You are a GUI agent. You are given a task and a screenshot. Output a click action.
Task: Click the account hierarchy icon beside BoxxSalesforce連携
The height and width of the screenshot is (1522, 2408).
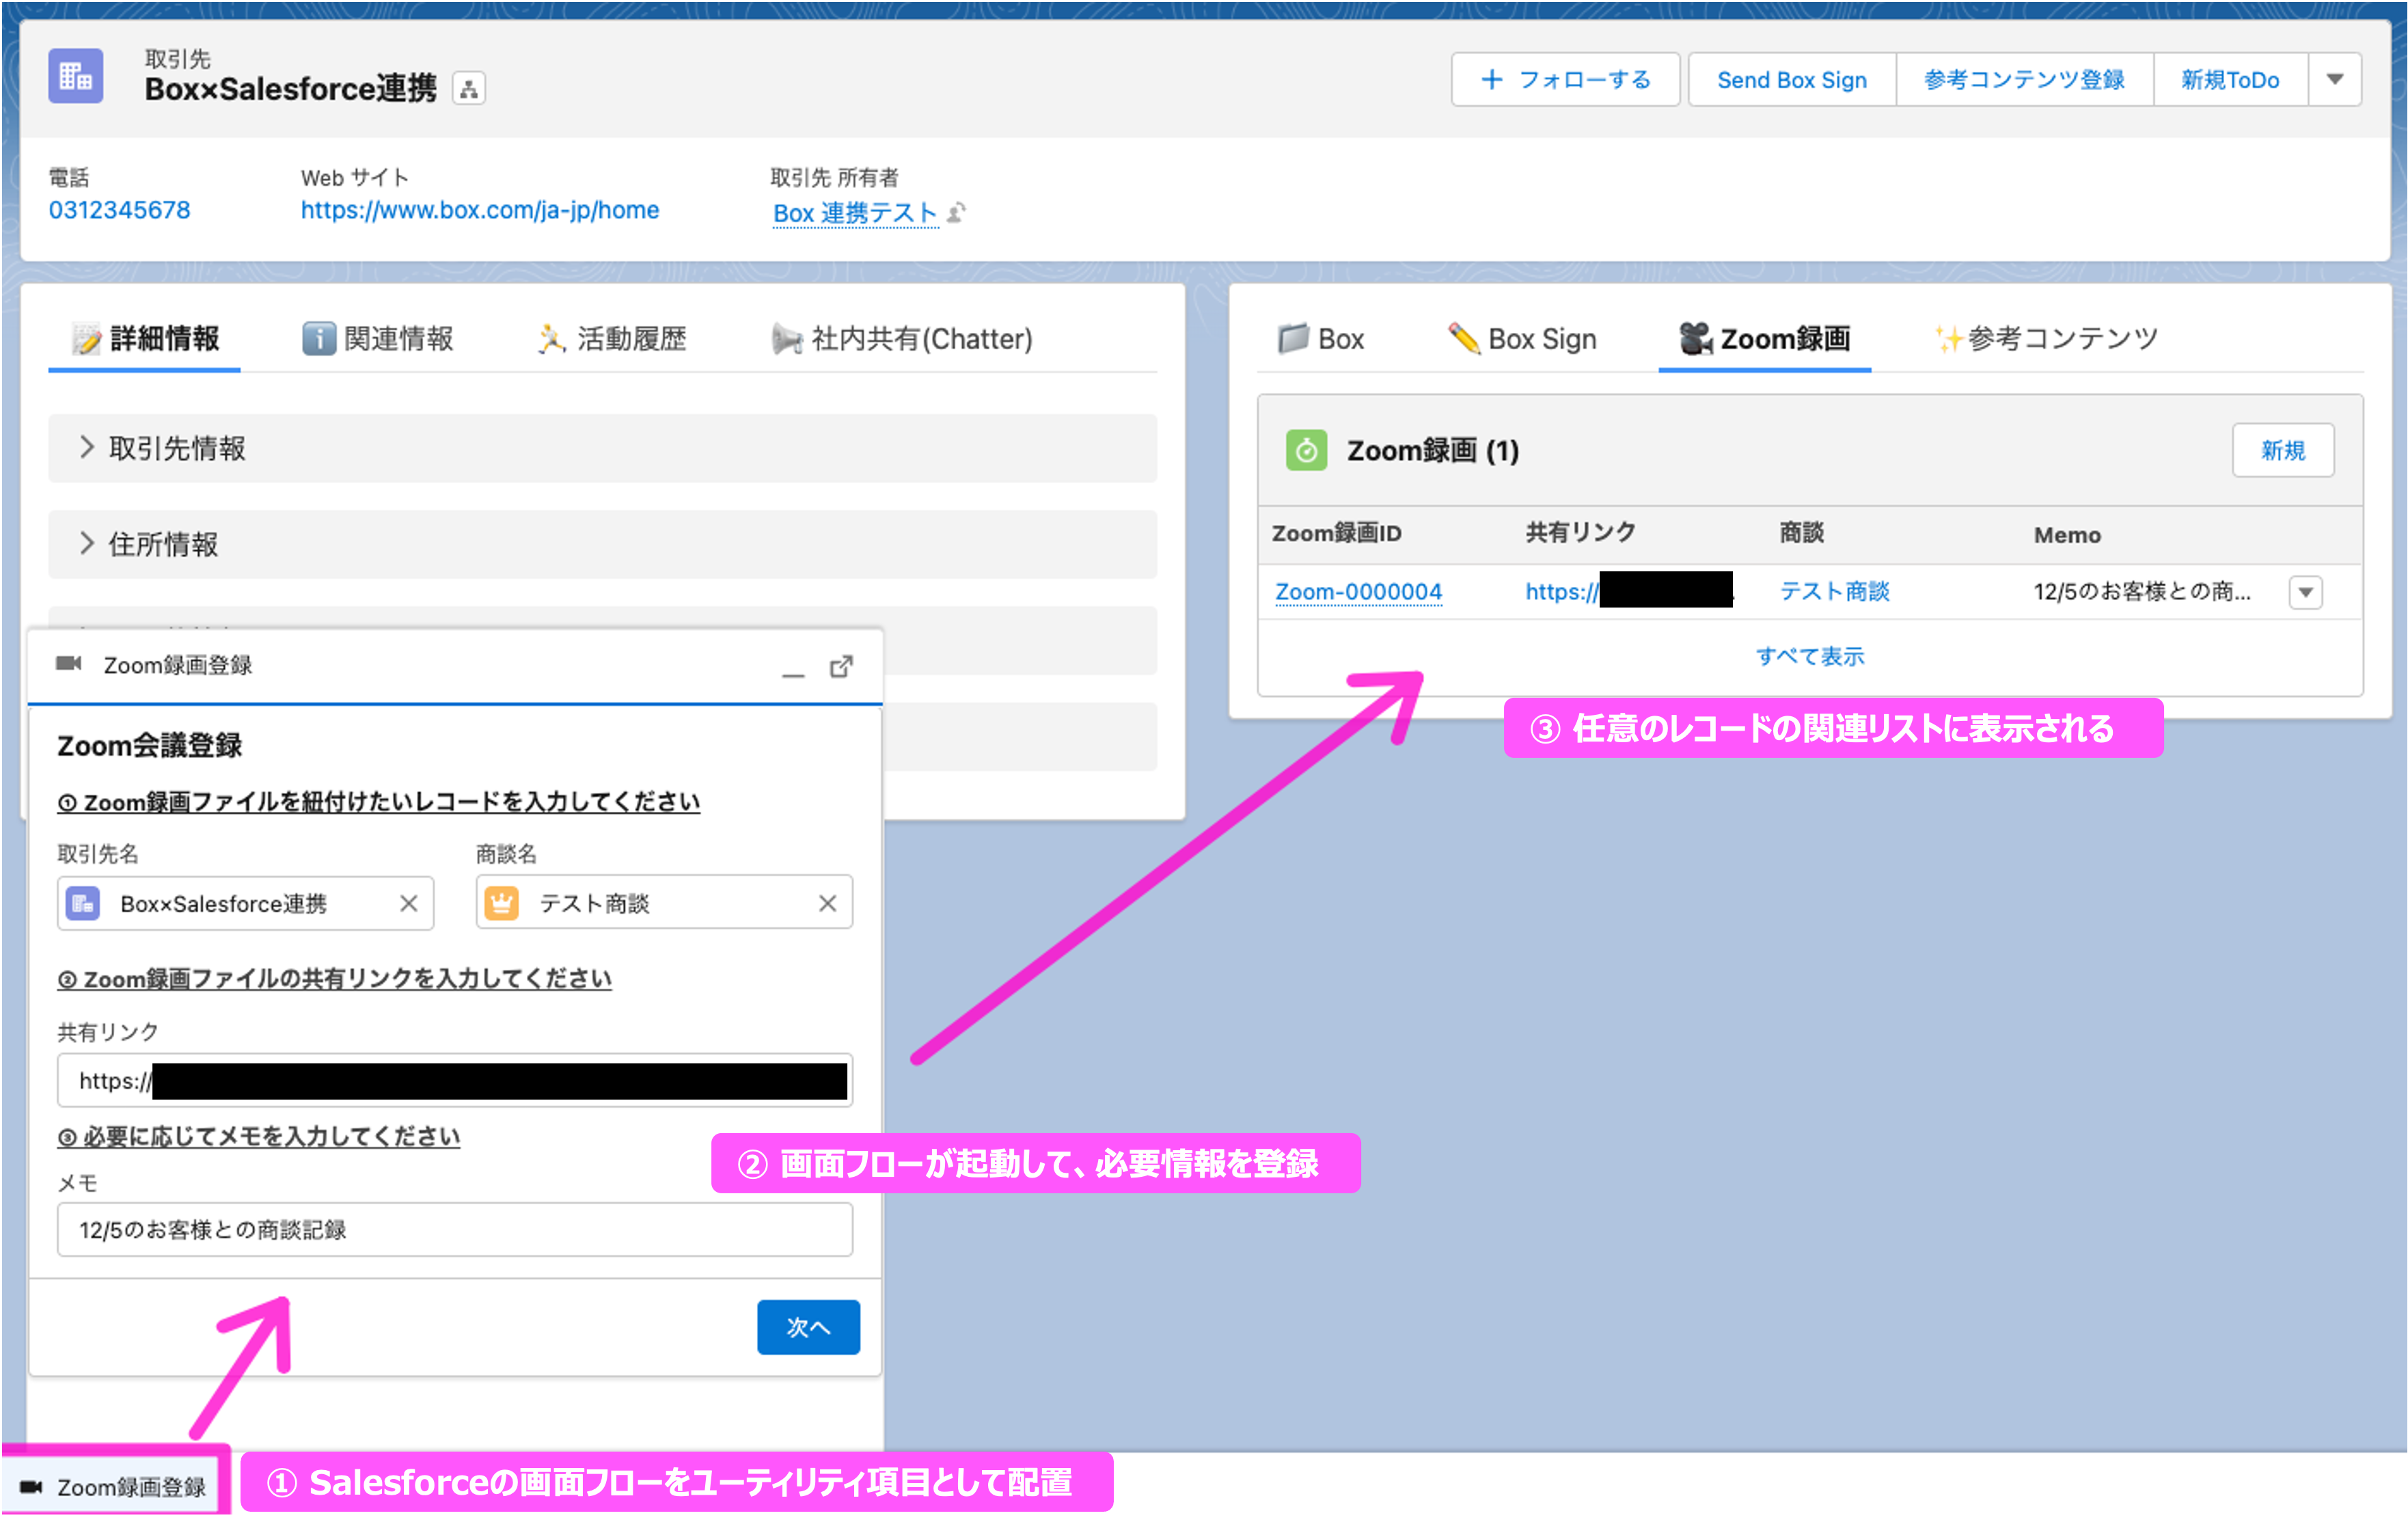pyautogui.click(x=469, y=89)
